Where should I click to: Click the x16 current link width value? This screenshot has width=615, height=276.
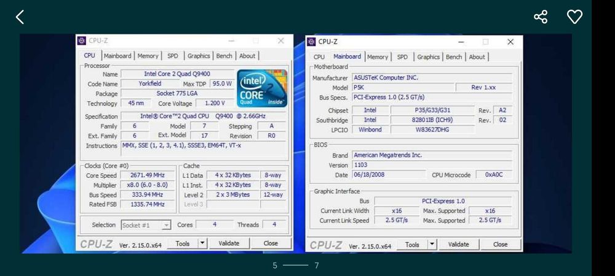397,211
